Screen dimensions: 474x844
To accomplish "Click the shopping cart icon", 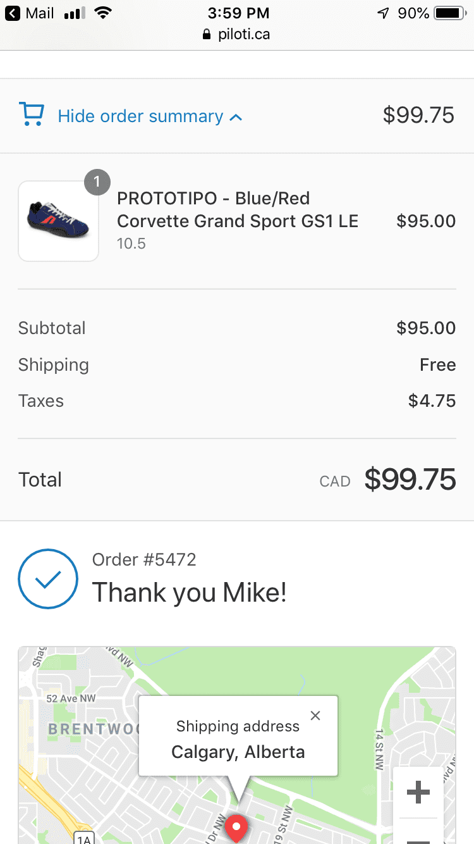I will (x=32, y=115).
